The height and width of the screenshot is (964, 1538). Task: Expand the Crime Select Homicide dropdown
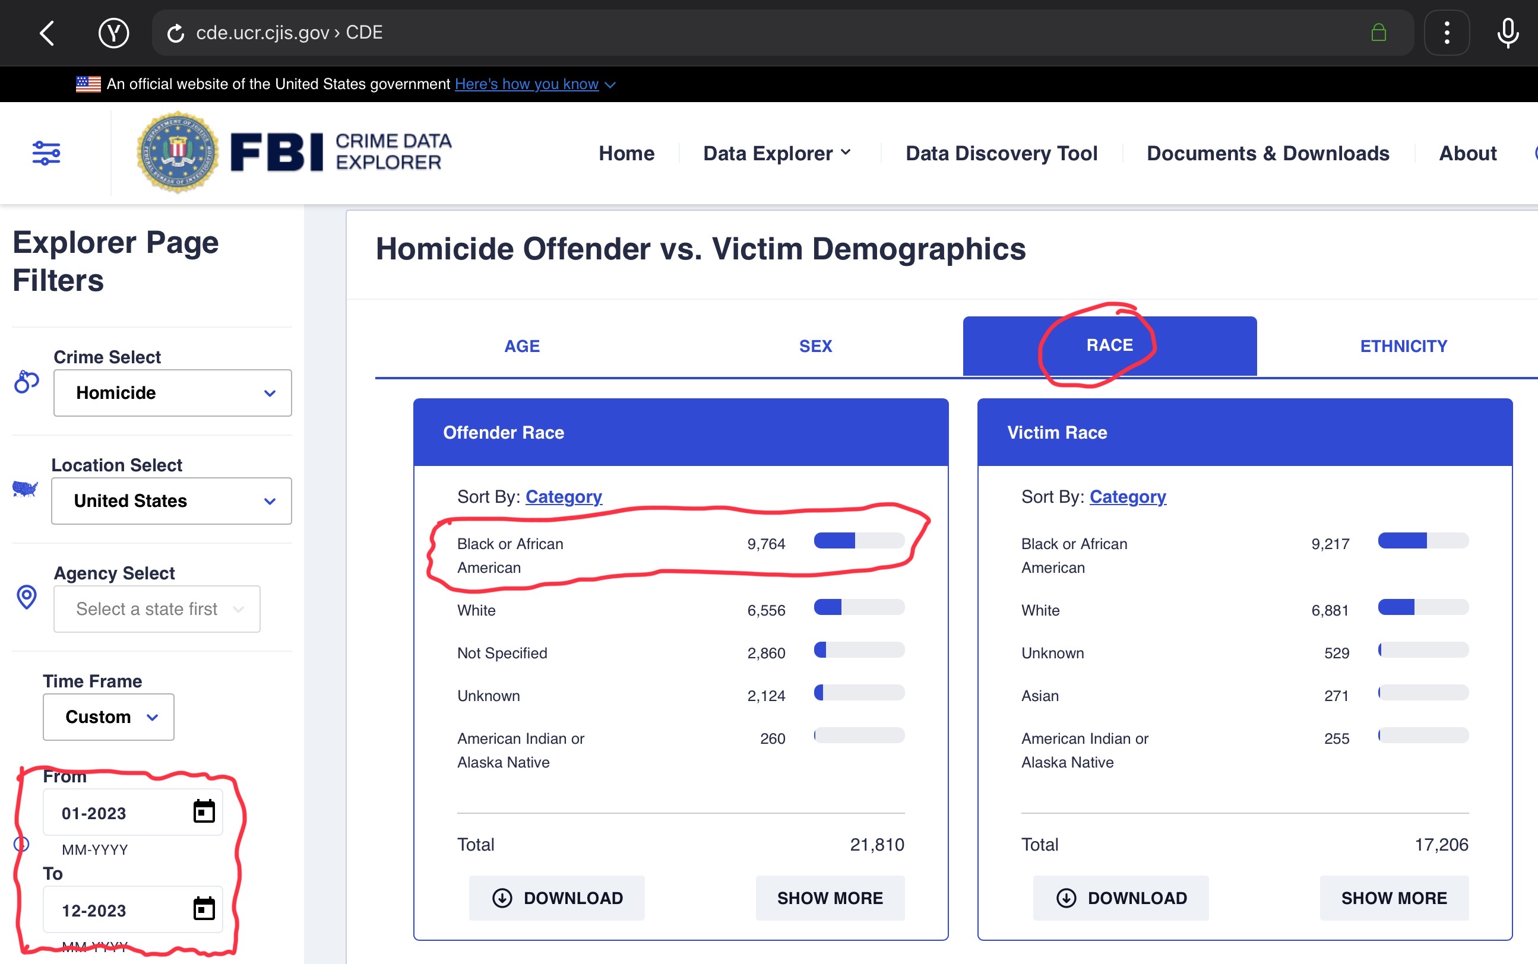172,393
